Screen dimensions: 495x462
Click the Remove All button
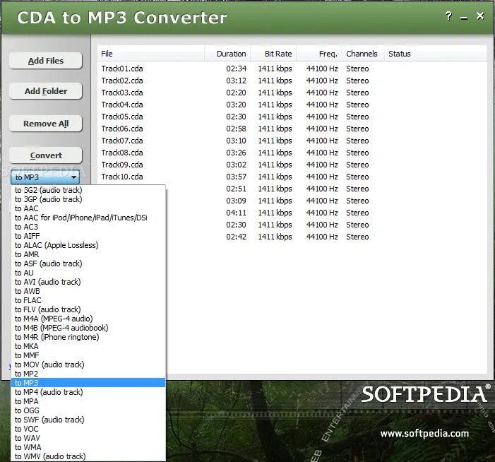click(46, 124)
